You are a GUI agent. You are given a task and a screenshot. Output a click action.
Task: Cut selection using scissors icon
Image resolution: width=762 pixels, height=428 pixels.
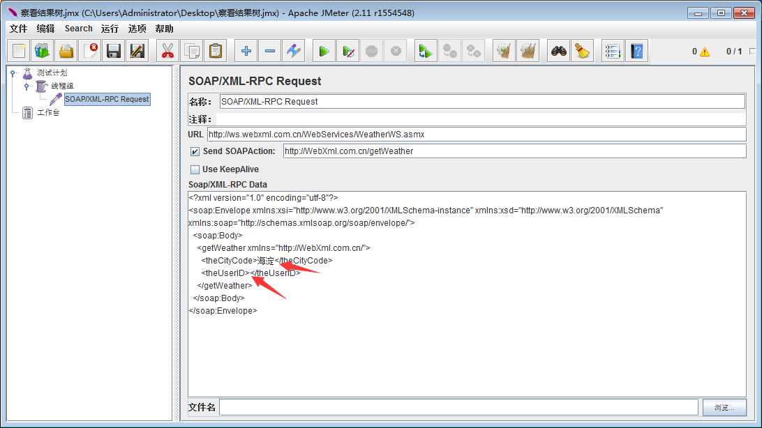coord(167,50)
